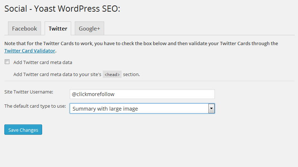
Task: Enable the Add Twitter card meta data checkbox
Action: [7, 62]
